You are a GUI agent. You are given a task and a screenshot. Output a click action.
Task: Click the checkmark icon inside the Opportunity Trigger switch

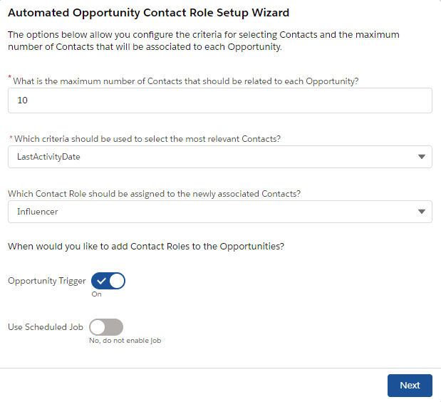[x=101, y=281]
